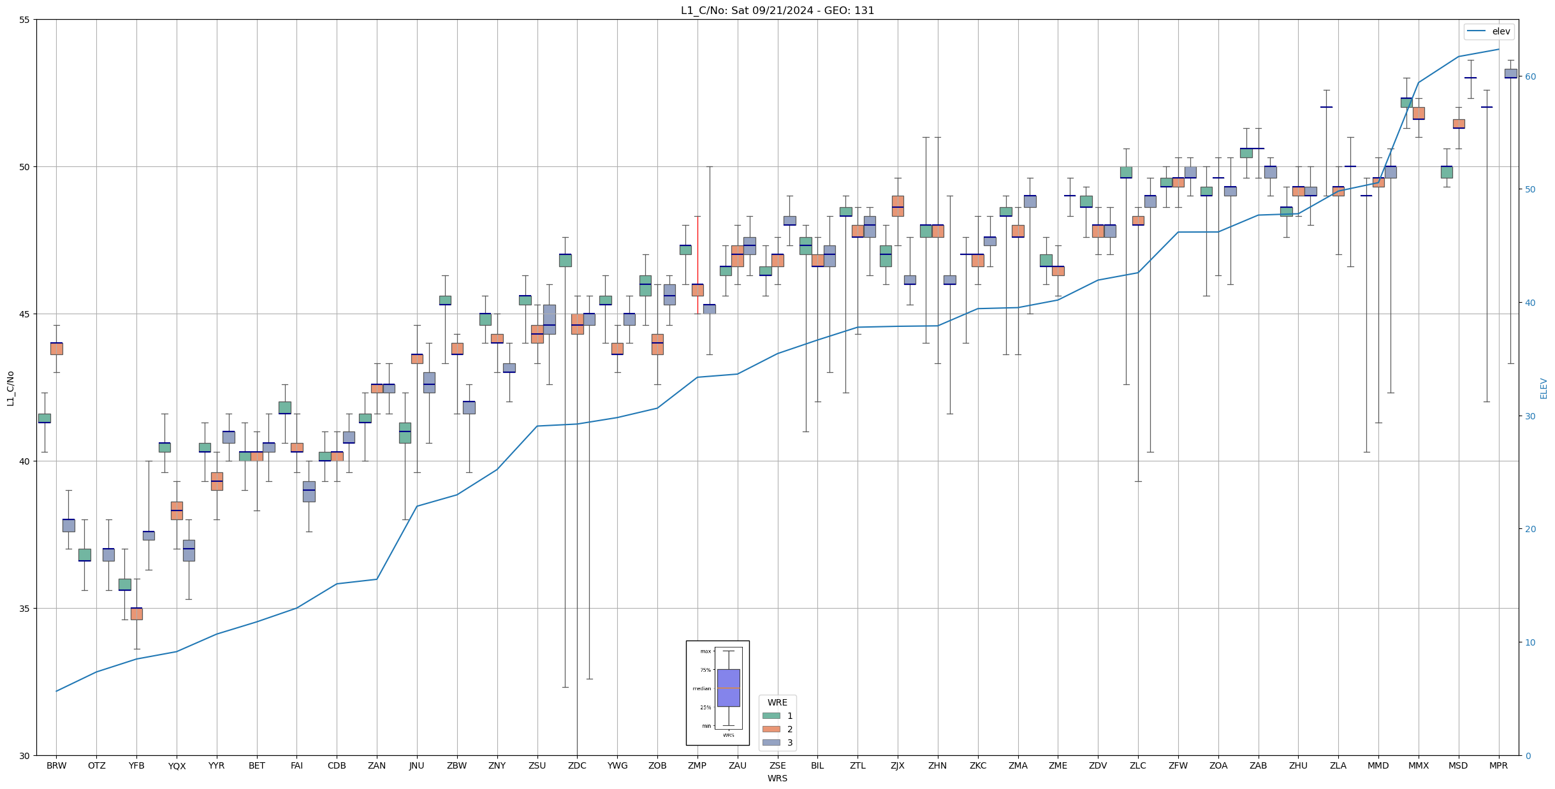
Task: Click the x-axis label 'WRS'
Action: [777, 778]
